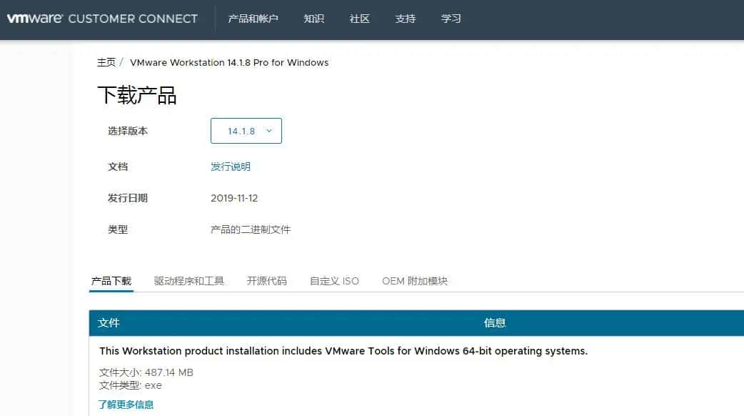Viewport: 744px width, 416px height.
Task: Click the 信息 column header
Action: point(496,323)
